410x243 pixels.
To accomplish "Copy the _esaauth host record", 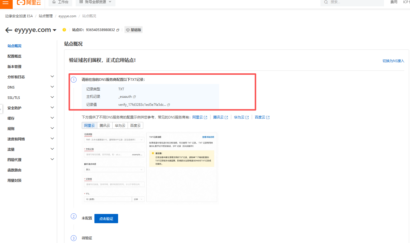I will [134, 97].
